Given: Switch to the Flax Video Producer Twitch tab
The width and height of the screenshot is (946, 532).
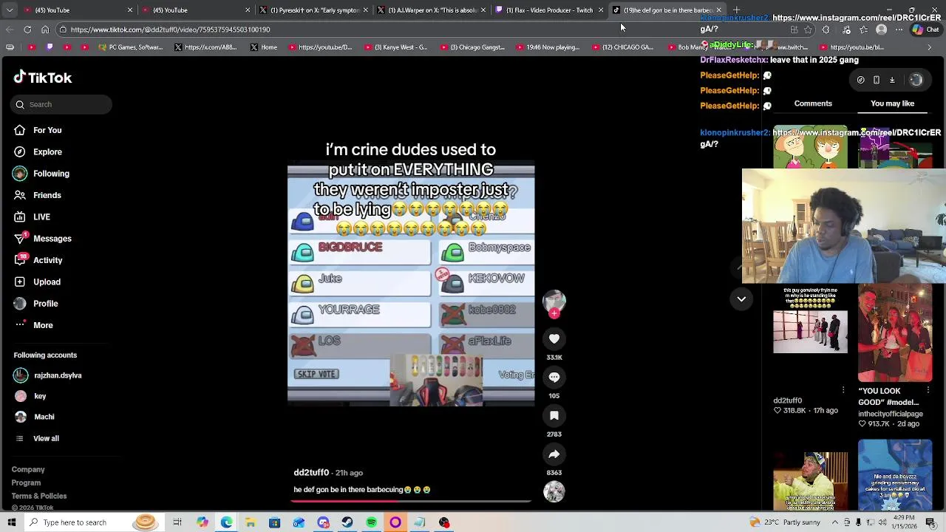Looking at the screenshot, I should [549, 10].
